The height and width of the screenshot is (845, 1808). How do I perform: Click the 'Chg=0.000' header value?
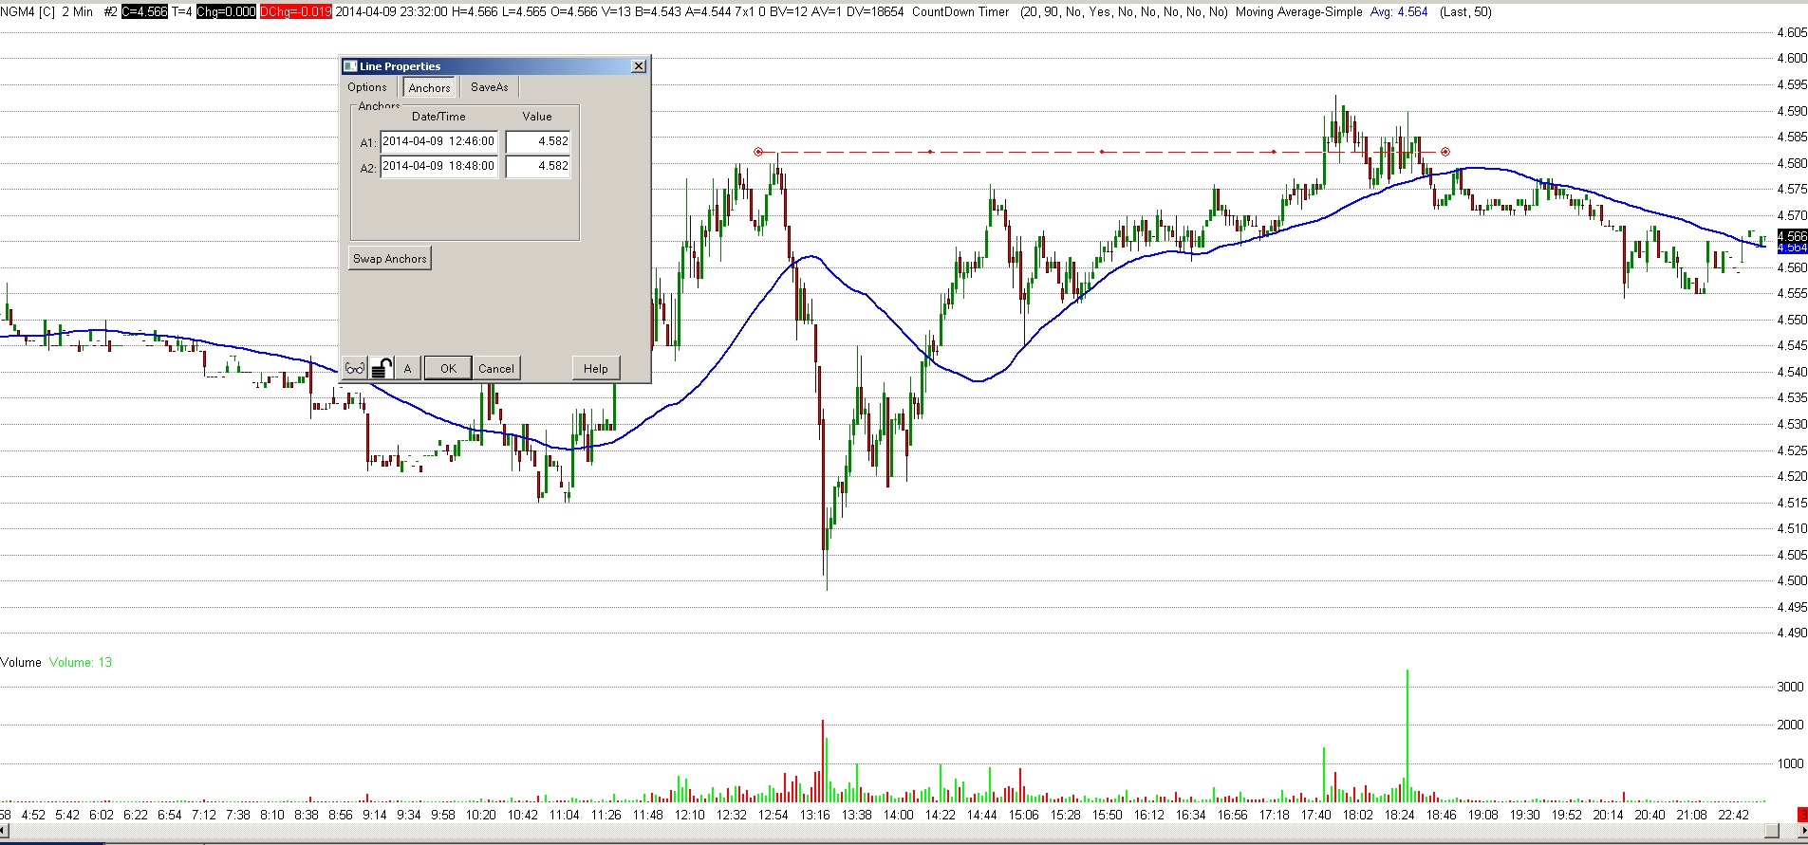226,12
